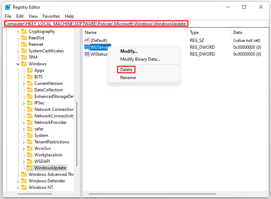
Task: Click the BITS folder icon
Action: [30, 77]
